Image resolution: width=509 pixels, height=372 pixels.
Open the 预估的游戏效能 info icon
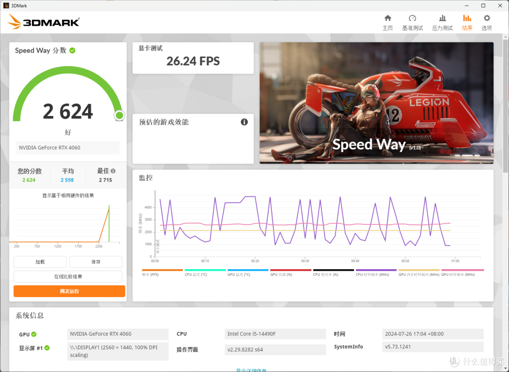pyautogui.click(x=244, y=122)
